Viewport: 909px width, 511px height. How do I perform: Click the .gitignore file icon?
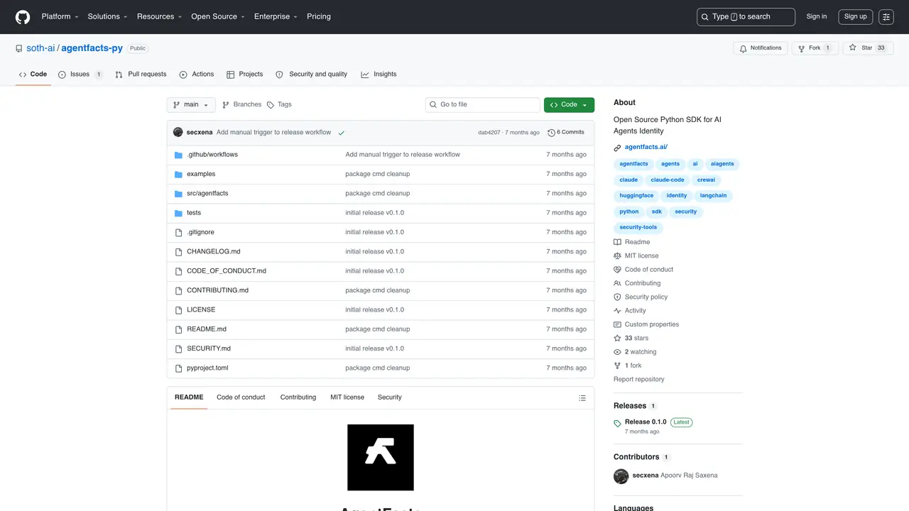[179, 232]
